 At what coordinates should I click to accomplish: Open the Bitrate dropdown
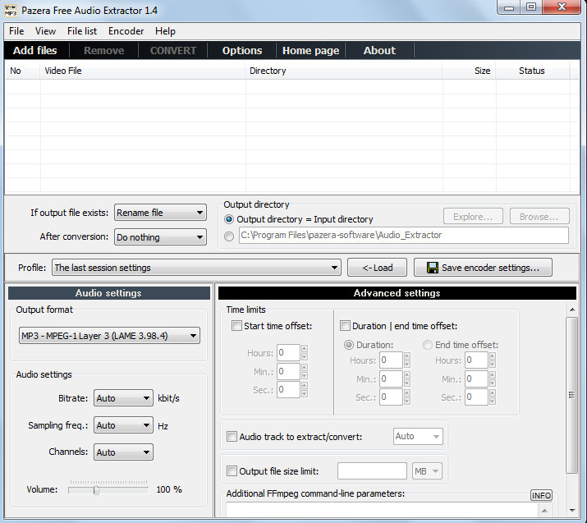click(x=123, y=398)
